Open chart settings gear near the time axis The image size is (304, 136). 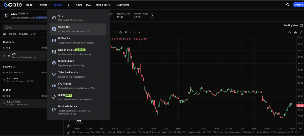[x=301, y=129]
